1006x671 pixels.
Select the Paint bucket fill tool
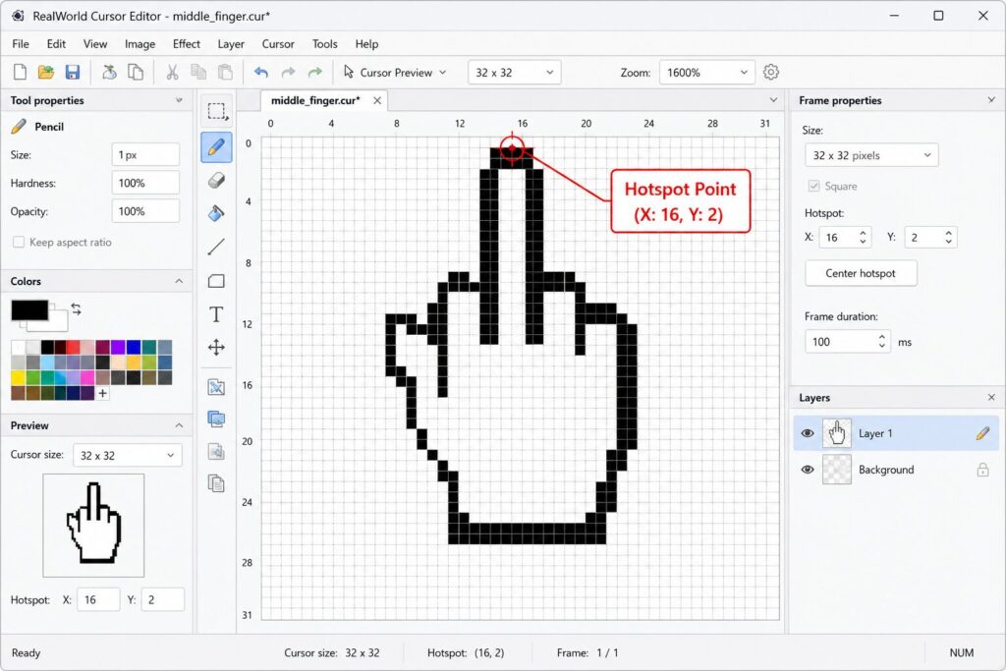coord(217,213)
